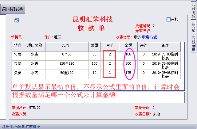The height and width of the screenshot is (129, 197).
Task: Click the 收 款 单 title
Action: click(x=91, y=28)
